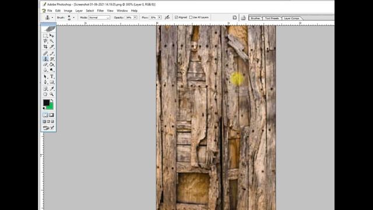This screenshot has height=210, width=373.
Task: Click the green background color swatch
Action: 51,107
